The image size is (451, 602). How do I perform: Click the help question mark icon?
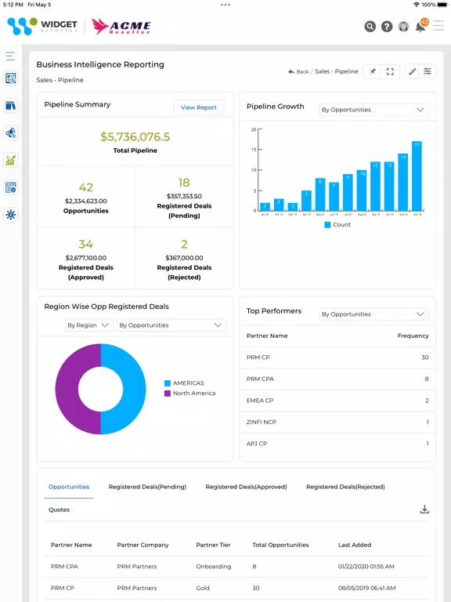(x=387, y=27)
